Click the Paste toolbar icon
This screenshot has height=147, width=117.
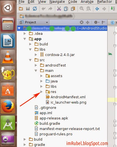coord(73,9)
